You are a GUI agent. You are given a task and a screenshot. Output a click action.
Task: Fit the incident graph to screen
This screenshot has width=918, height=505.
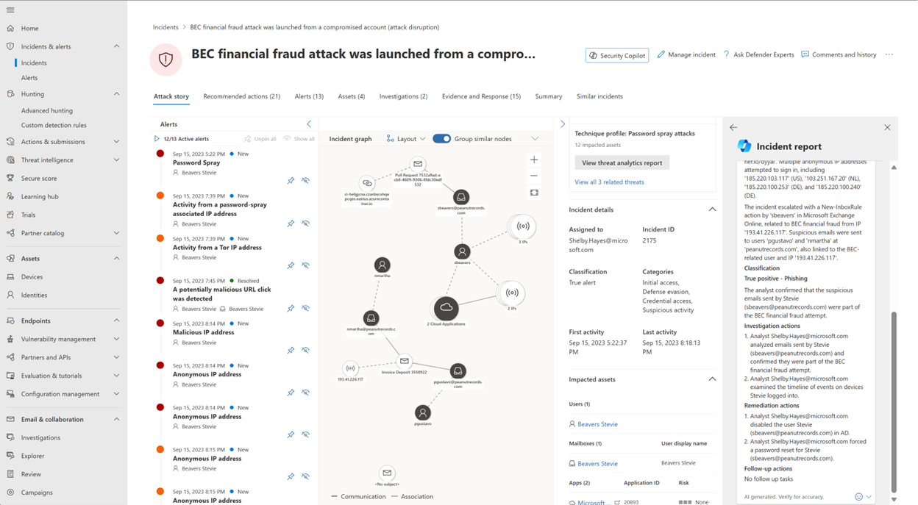[x=534, y=193]
